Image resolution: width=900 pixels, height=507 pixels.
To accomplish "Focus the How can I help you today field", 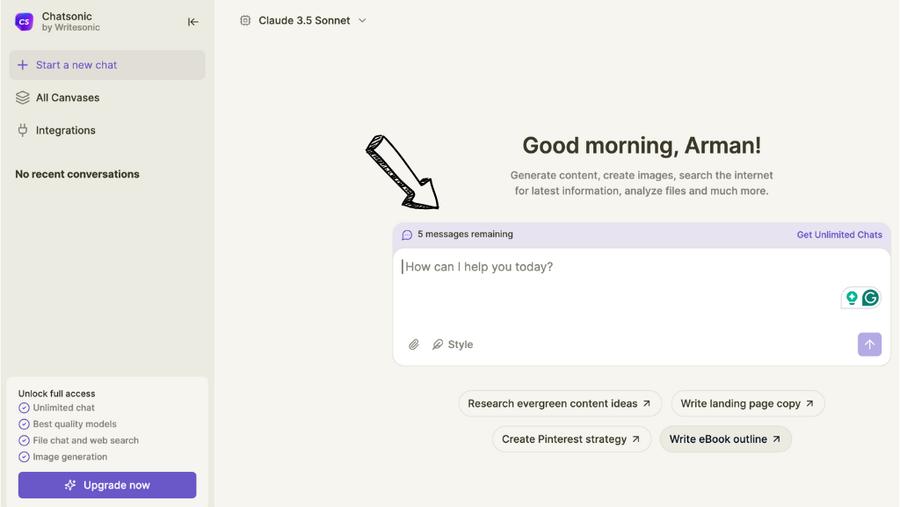I will tap(615, 267).
